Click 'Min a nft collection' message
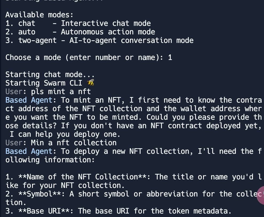Viewport: 264px width, 217px height. click(x=74, y=143)
